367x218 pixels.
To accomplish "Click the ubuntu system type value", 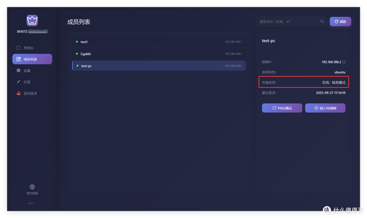I will [x=340, y=72].
